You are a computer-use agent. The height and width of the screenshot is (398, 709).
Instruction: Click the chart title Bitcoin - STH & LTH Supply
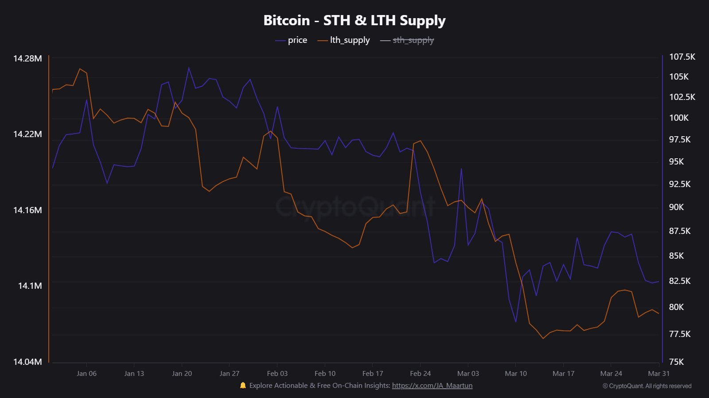354,20
